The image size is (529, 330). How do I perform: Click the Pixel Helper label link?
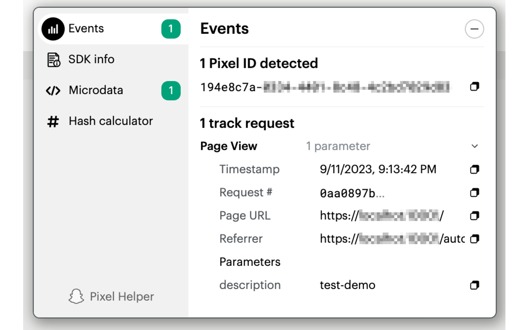click(x=122, y=296)
